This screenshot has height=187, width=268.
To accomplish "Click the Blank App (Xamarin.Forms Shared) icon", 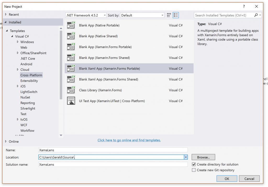I will (x=71, y=58).
